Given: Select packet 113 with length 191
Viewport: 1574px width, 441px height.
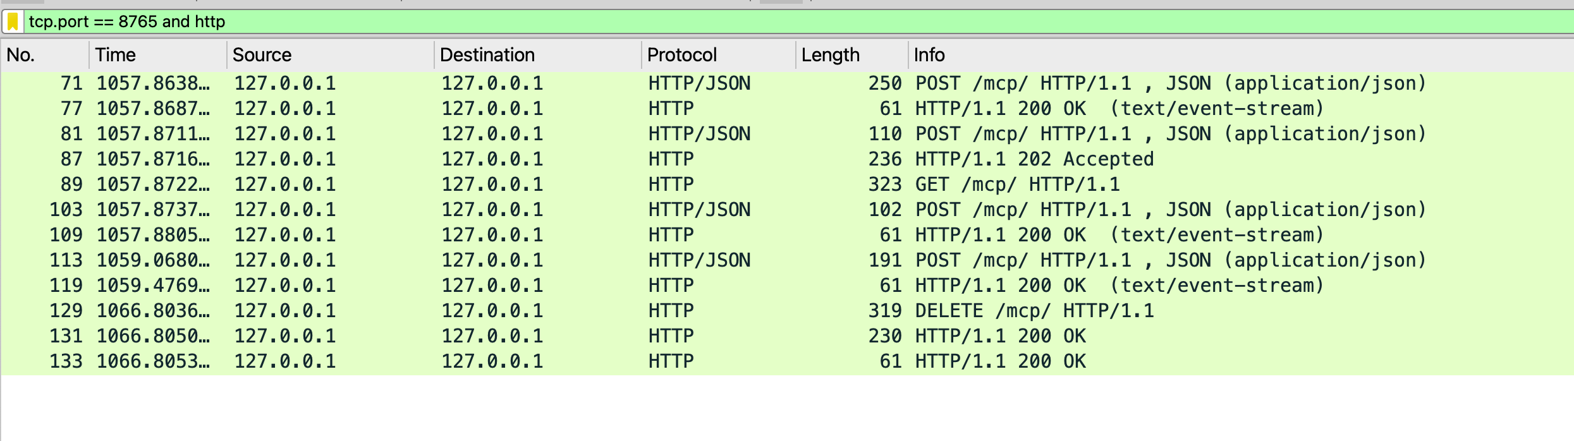Looking at the screenshot, I should [x=787, y=260].
